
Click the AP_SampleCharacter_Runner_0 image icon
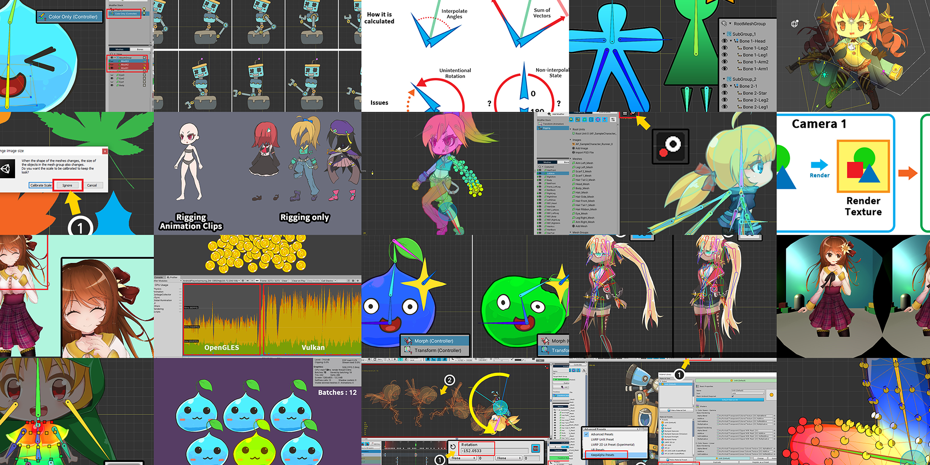coord(573,144)
